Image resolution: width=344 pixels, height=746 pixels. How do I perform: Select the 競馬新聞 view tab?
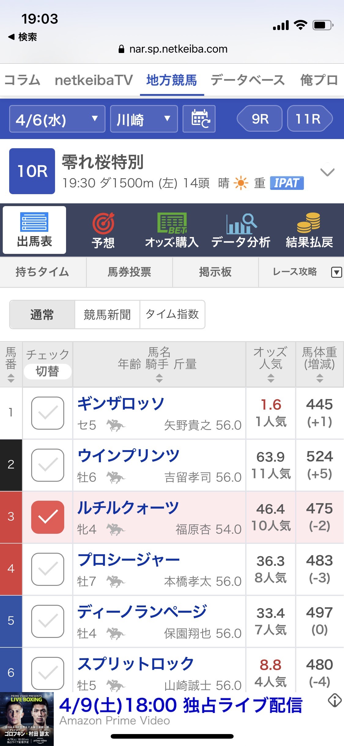pyautogui.click(x=107, y=315)
